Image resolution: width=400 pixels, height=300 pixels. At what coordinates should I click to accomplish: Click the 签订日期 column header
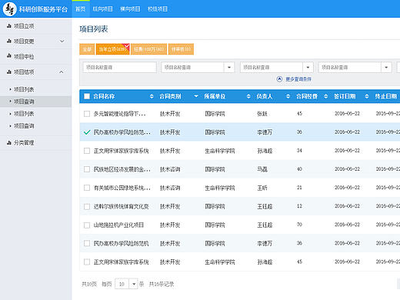(345, 96)
